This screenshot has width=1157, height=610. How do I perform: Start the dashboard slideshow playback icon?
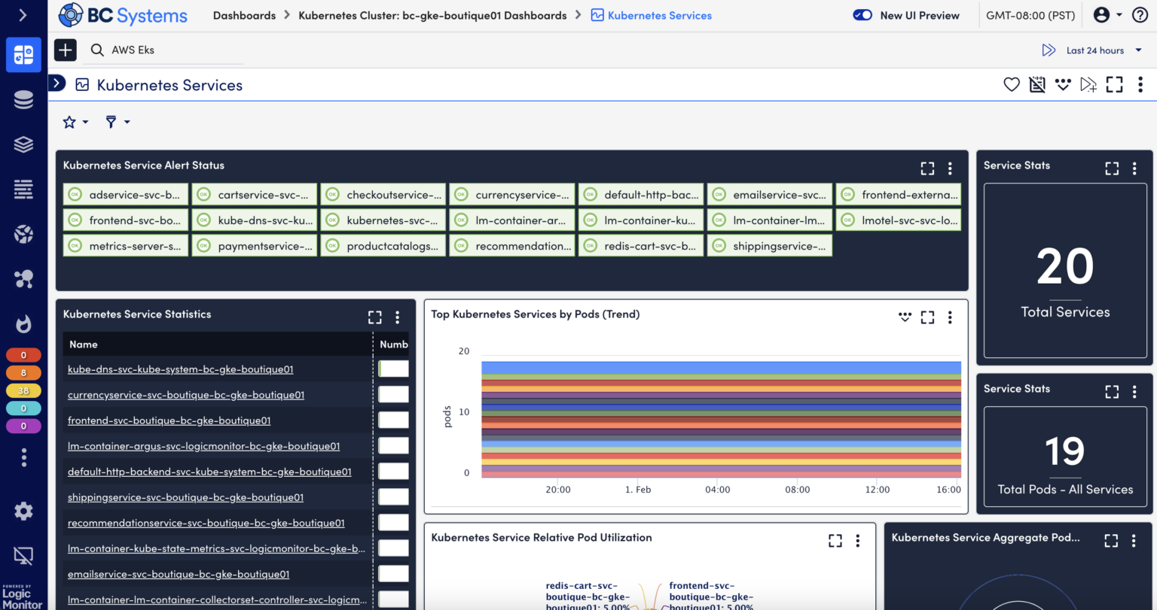1088,84
